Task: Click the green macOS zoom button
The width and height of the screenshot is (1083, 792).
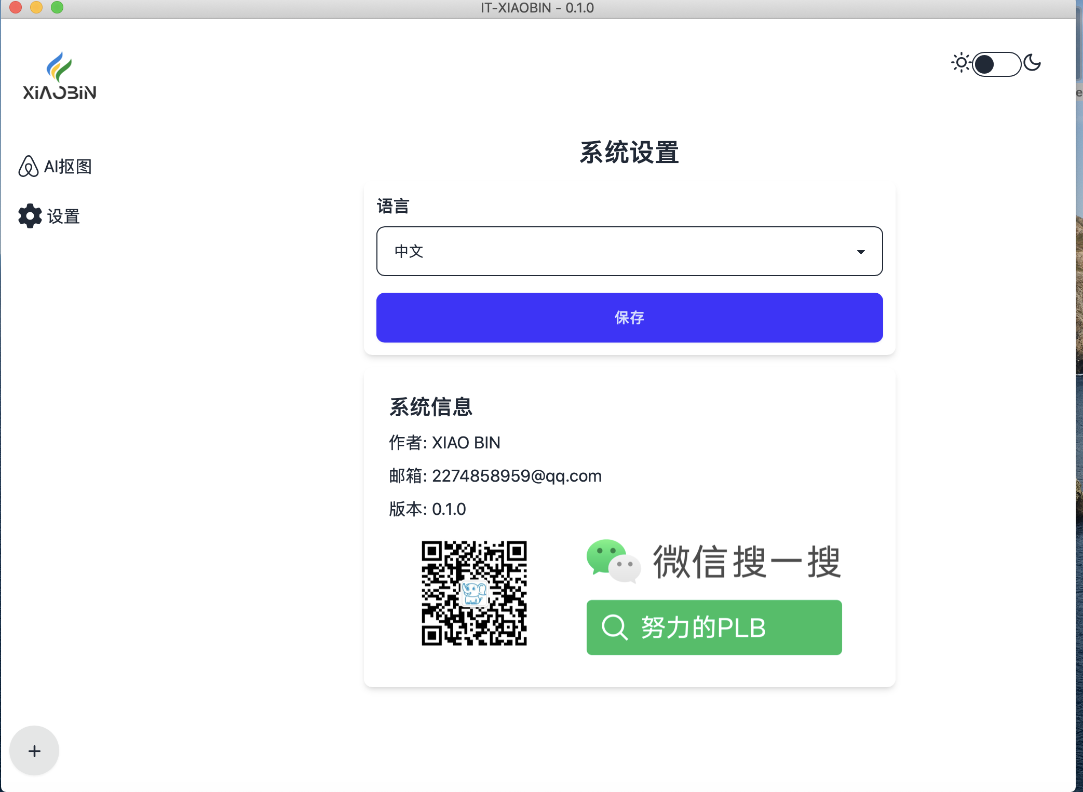Action: 57,7
